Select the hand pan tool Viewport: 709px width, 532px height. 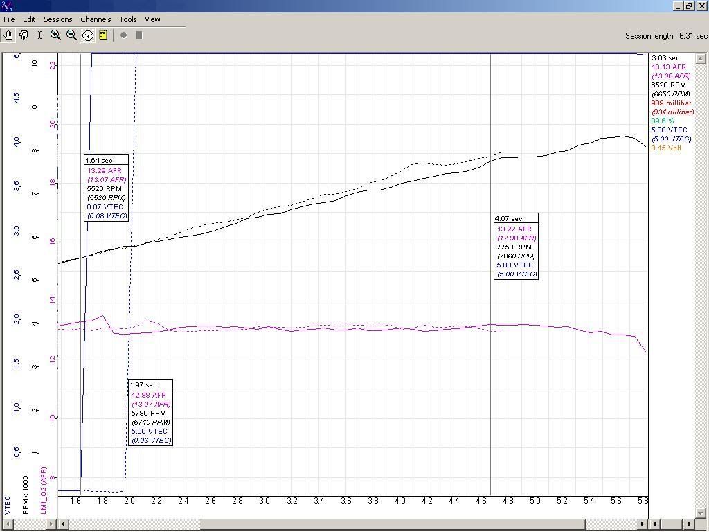tap(8, 35)
